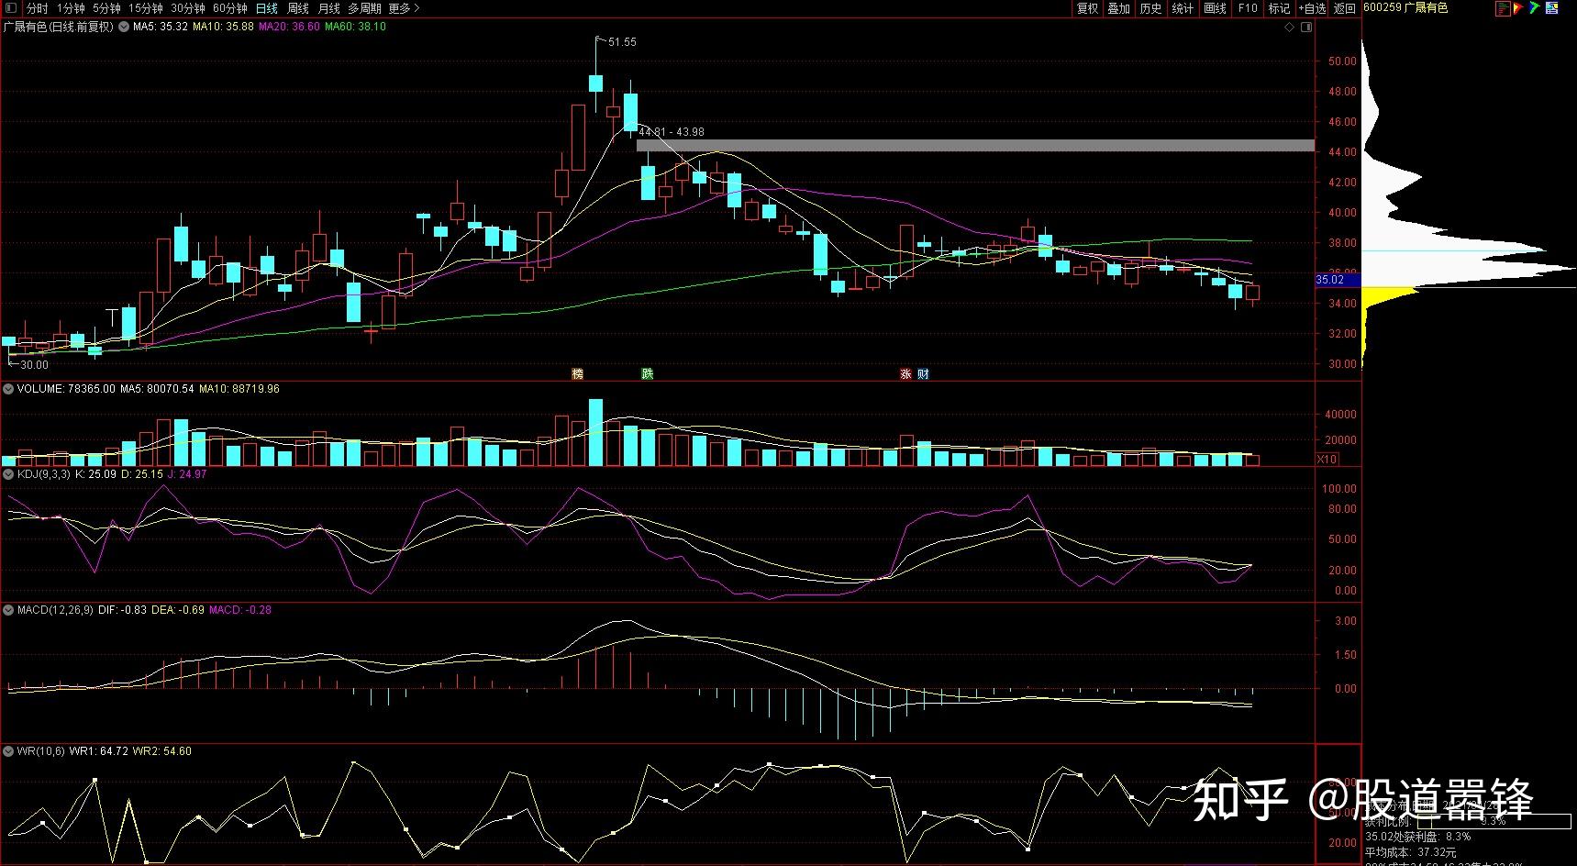This screenshot has width=1577, height=866.
Task: Click the 35.02处获利盘 8.3% line
Action: [1417, 836]
